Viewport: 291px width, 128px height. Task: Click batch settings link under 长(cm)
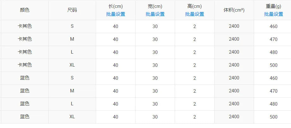115,14
